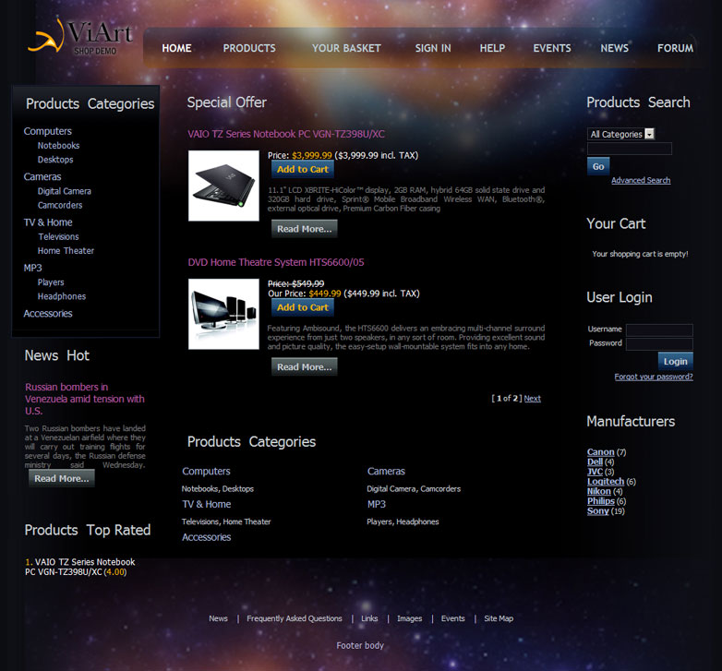Filter by Philips manufacturer

[x=600, y=501]
